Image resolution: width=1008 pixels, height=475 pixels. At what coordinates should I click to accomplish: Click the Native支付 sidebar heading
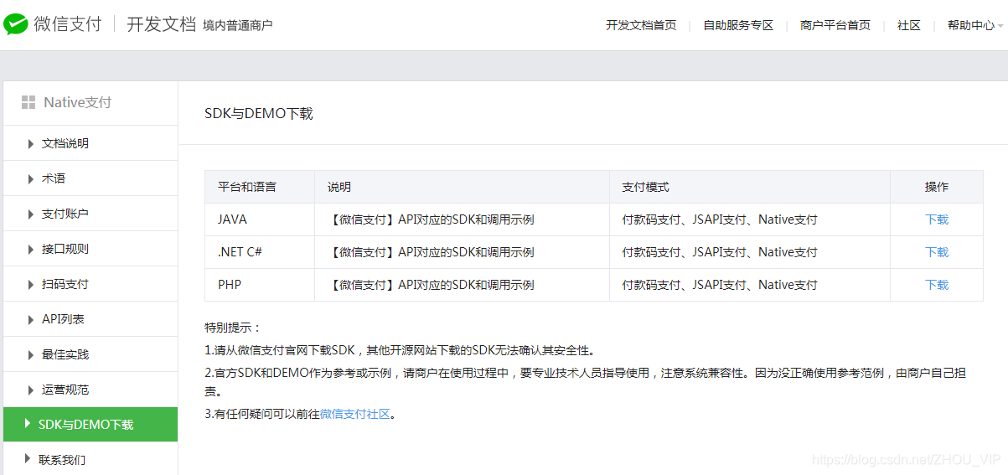[x=78, y=102]
